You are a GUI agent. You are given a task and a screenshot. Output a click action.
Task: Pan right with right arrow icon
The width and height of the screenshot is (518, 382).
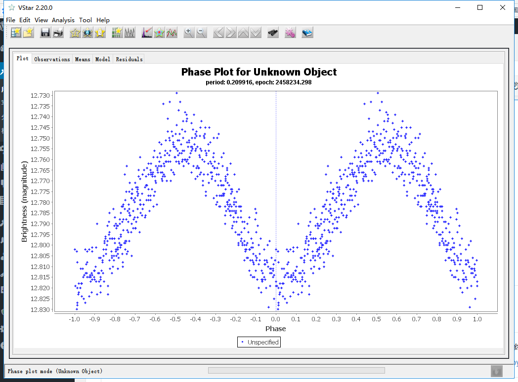point(231,33)
